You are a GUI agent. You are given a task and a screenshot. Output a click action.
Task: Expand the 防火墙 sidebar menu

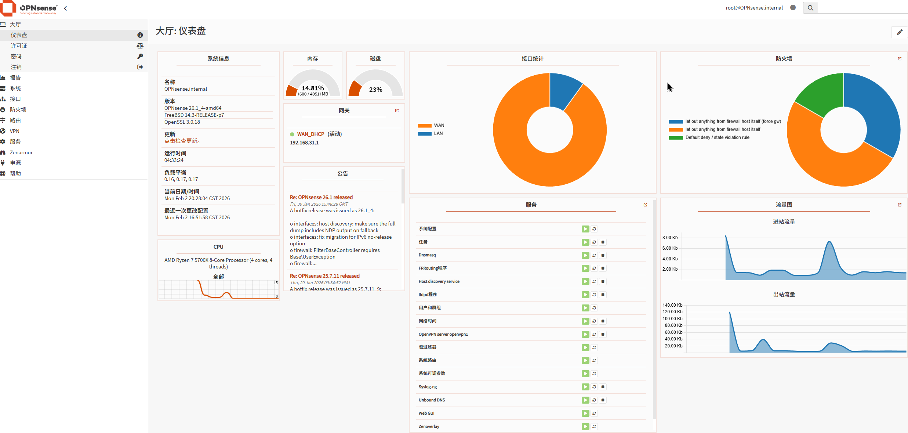click(x=18, y=110)
